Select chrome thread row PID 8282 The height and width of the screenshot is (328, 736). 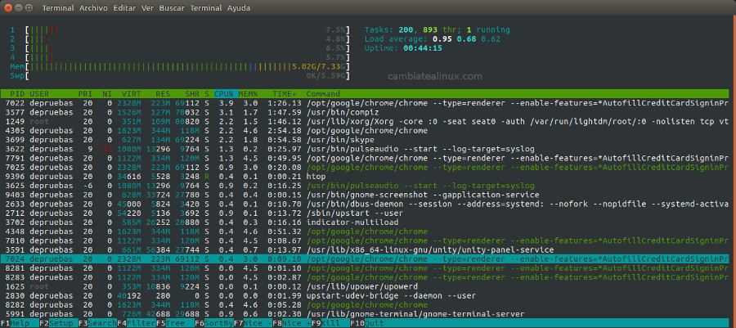point(364,304)
